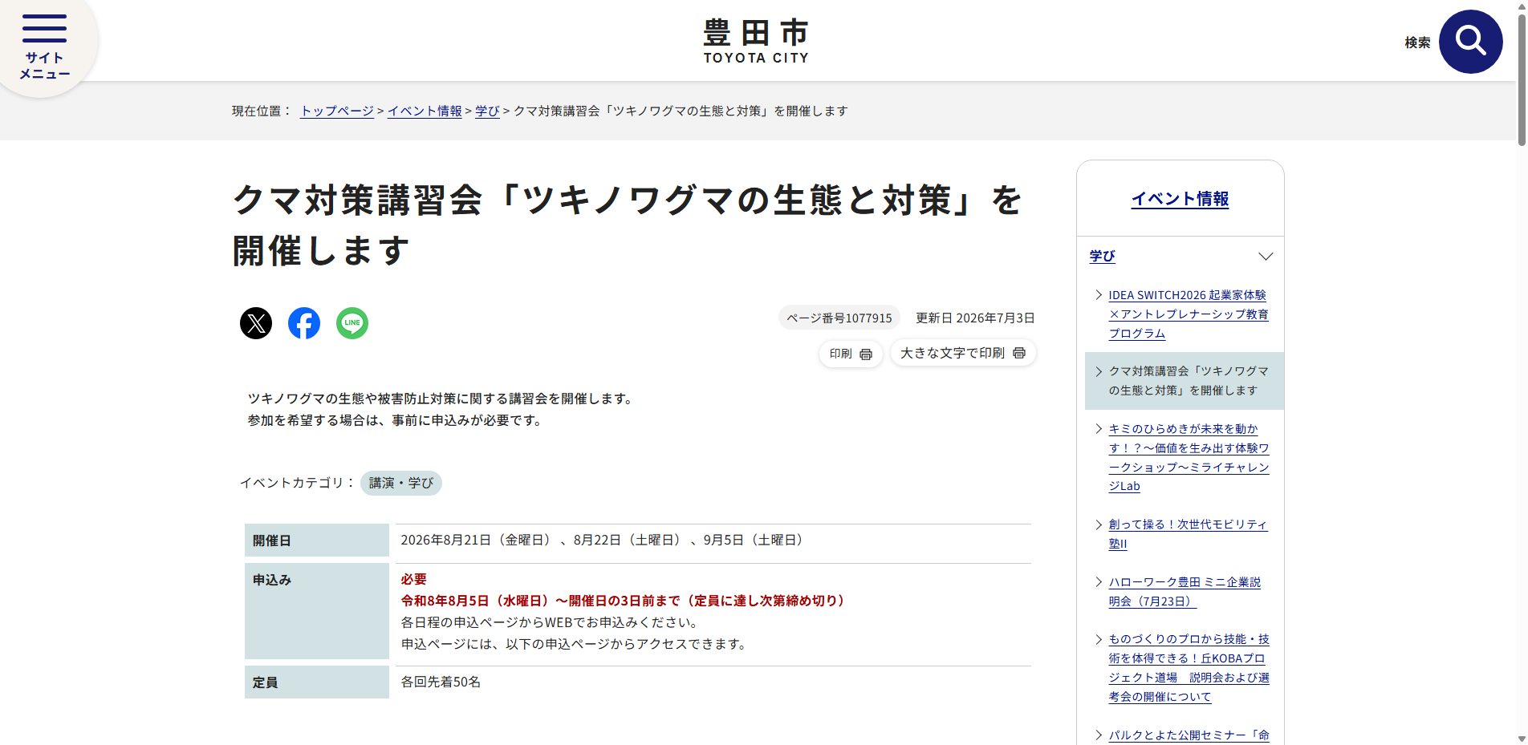Share this page on LINE
The height and width of the screenshot is (745, 1528).
352,323
